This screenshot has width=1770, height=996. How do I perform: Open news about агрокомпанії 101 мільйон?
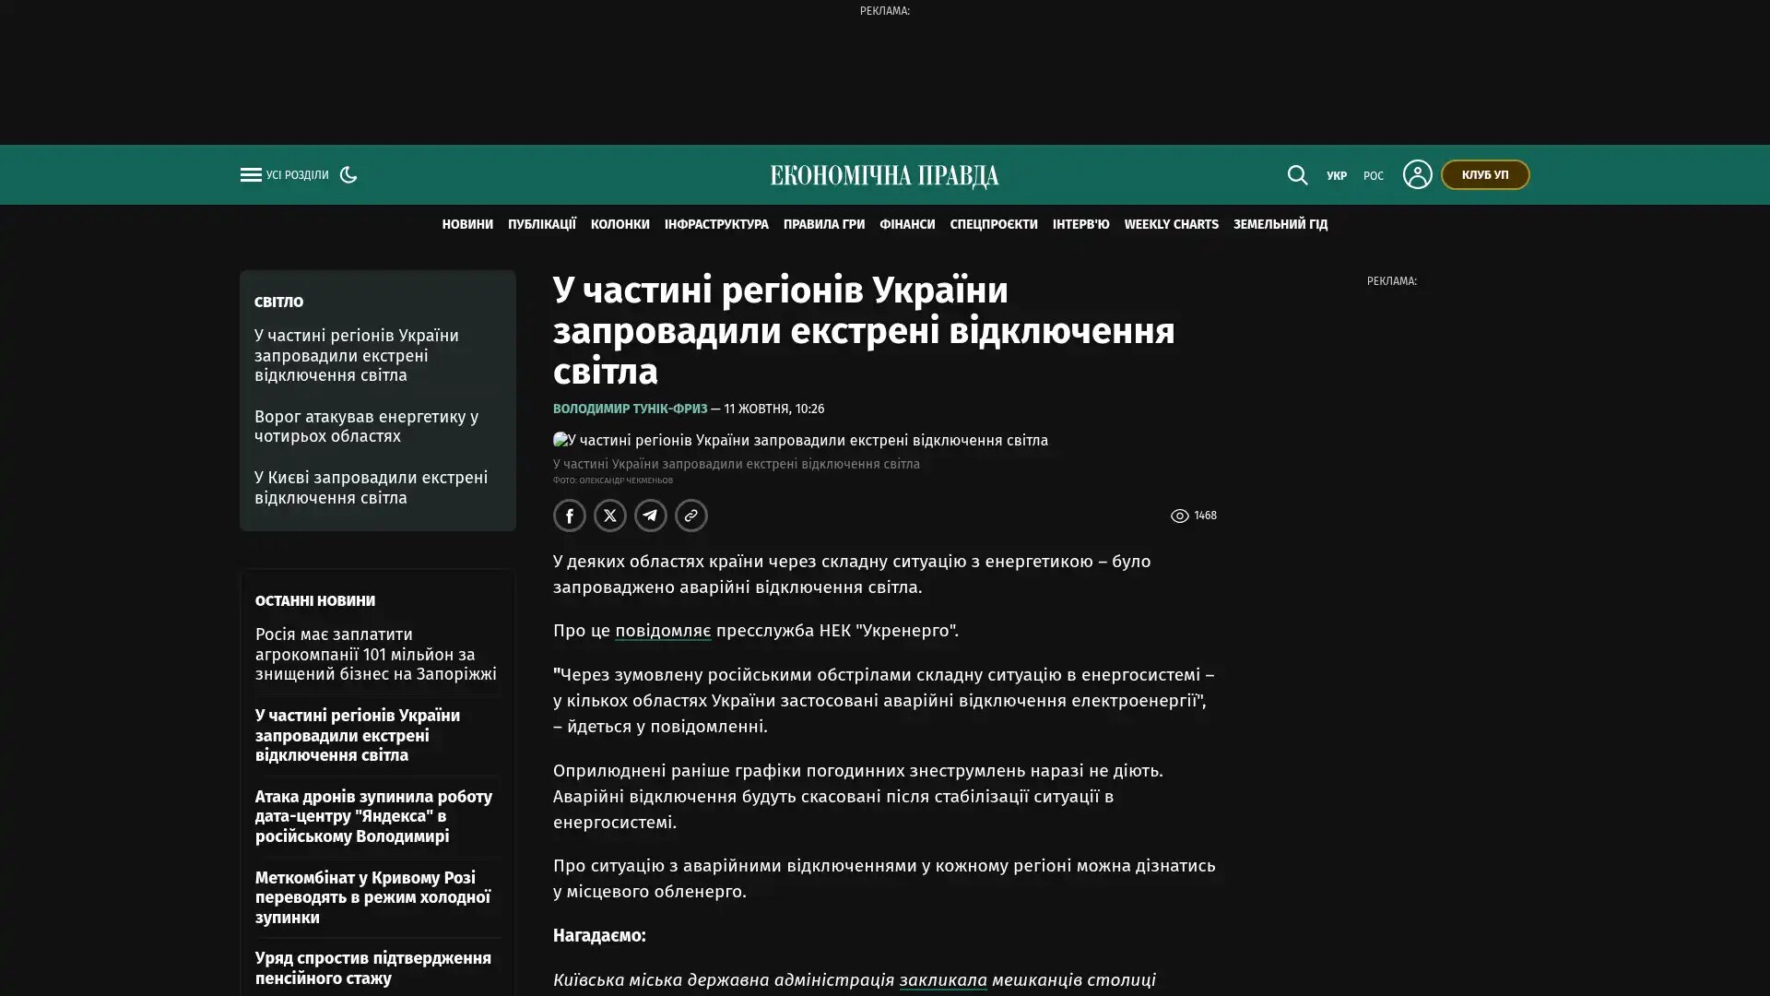376,655
